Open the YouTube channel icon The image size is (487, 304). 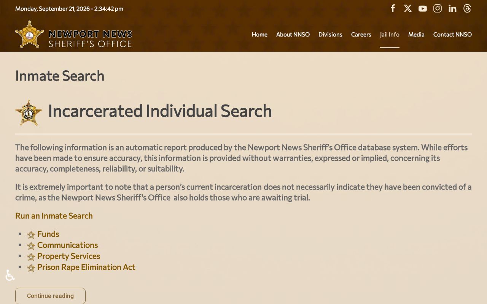423,8
